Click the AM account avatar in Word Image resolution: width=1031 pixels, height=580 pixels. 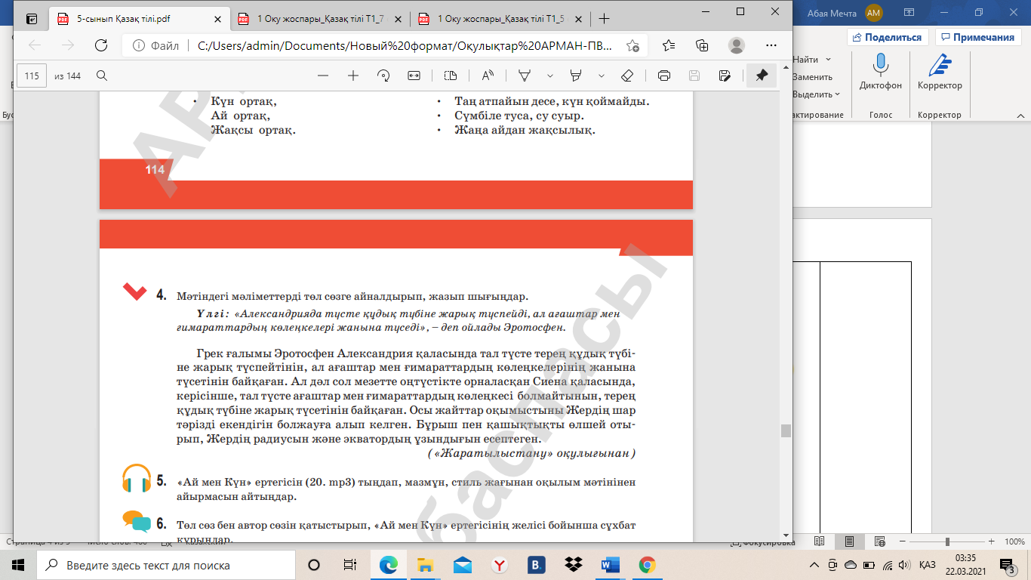[x=873, y=12]
